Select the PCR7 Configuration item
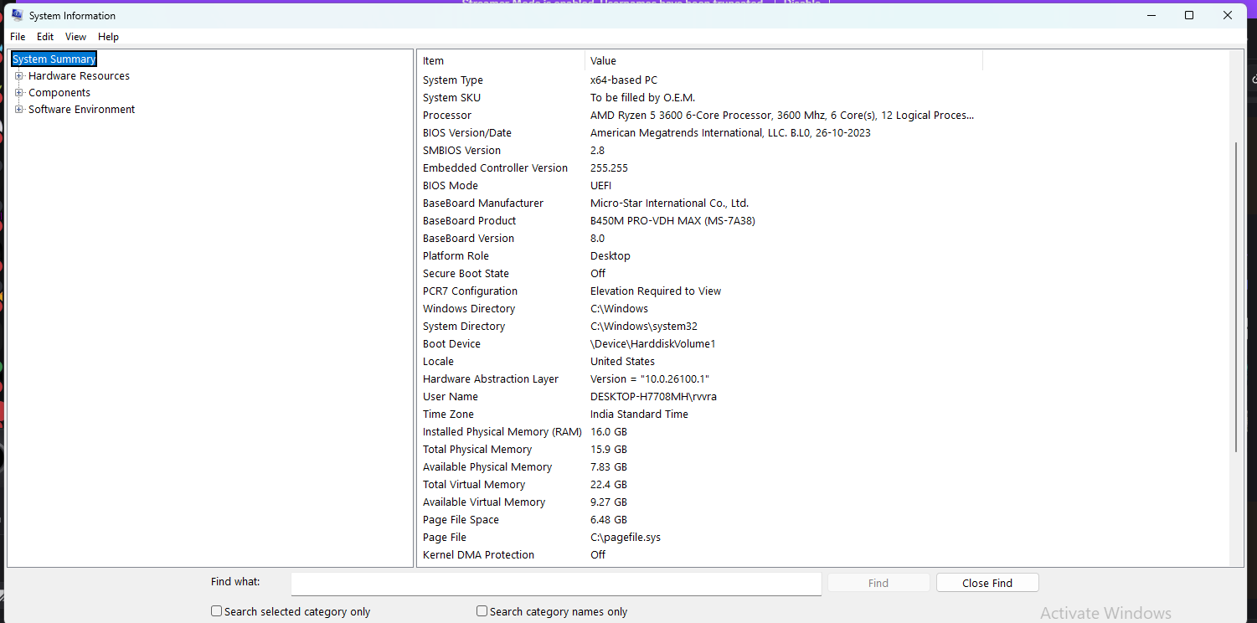 (471, 291)
